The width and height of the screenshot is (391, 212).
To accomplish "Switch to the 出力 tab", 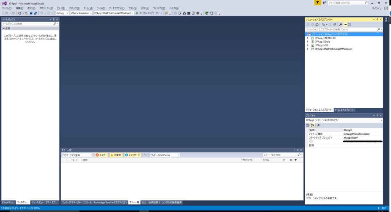I will click(x=144, y=202).
